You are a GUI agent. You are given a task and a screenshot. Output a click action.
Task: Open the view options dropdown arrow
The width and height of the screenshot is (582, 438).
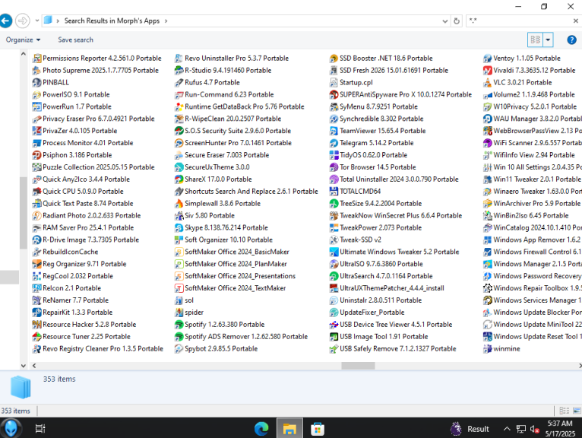point(548,40)
